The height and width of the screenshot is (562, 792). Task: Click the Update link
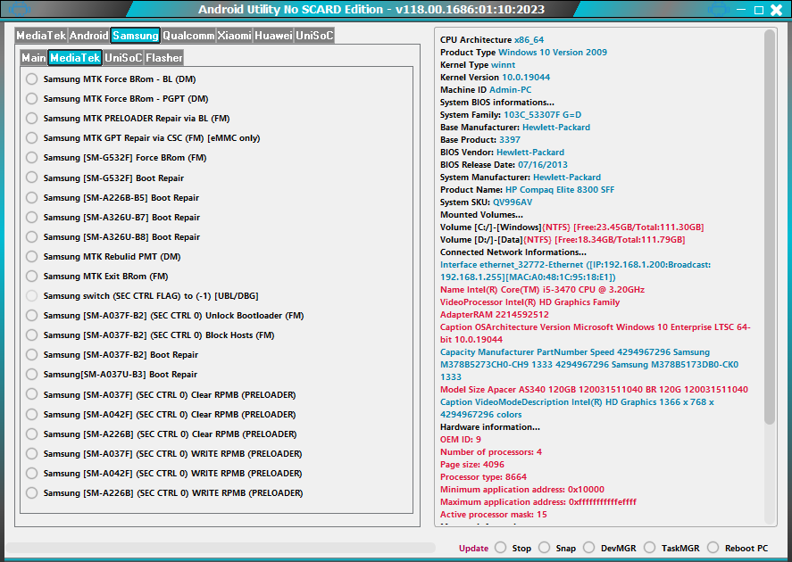[473, 549]
